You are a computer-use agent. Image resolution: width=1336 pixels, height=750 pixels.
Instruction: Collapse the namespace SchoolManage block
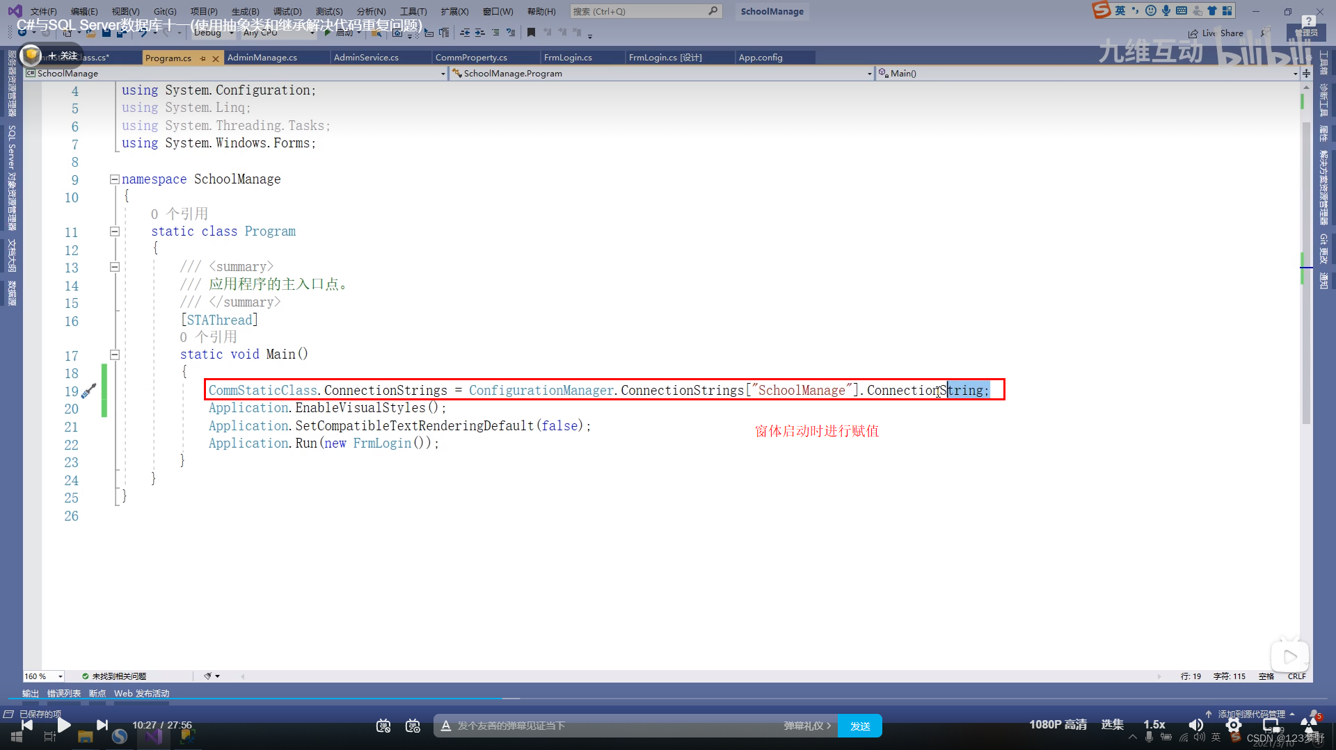pyautogui.click(x=115, y=179)
